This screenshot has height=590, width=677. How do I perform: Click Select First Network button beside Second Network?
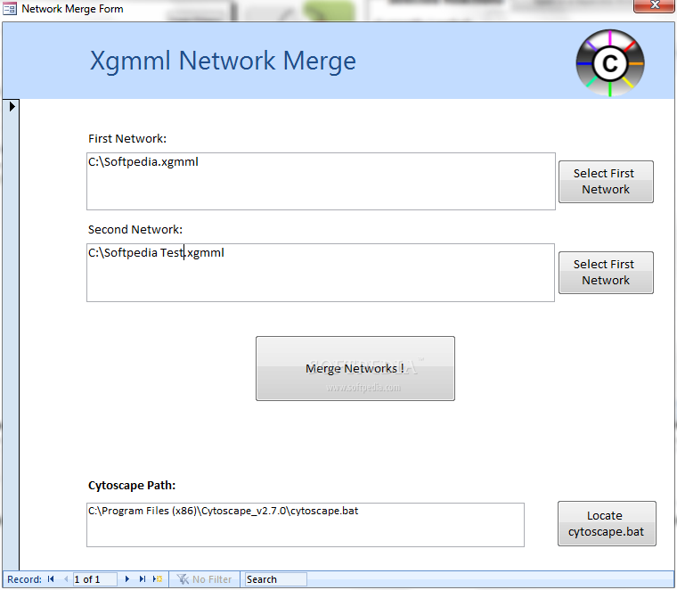tap(606, 273)
